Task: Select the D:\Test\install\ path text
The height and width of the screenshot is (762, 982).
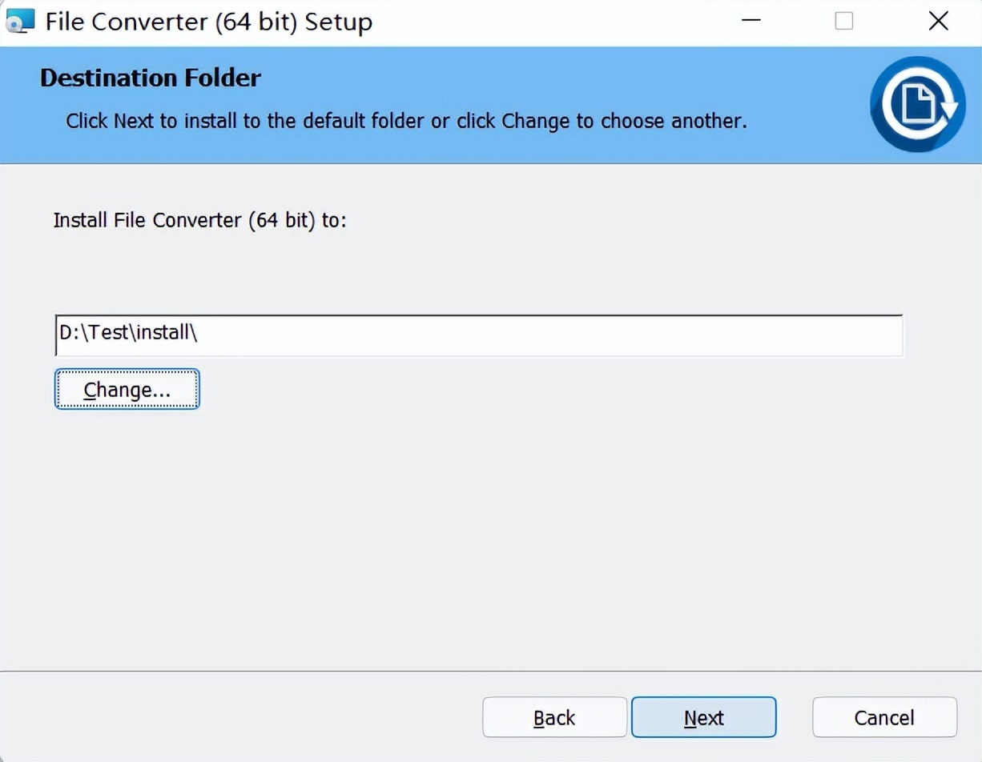Action: point(128,334)
